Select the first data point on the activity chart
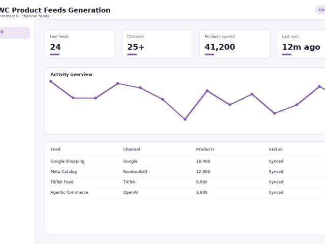The image size is (325, 244). point(51,81)
